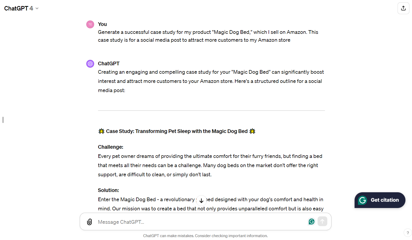
Task: Select the ChatGPT label in the top bar
Action: point(16,8)
